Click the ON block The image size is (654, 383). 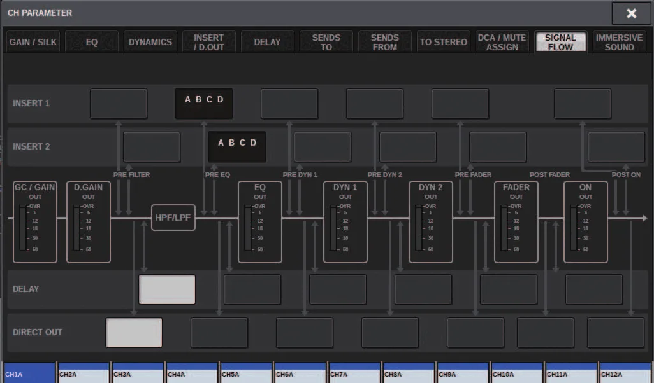pos(586,222)
